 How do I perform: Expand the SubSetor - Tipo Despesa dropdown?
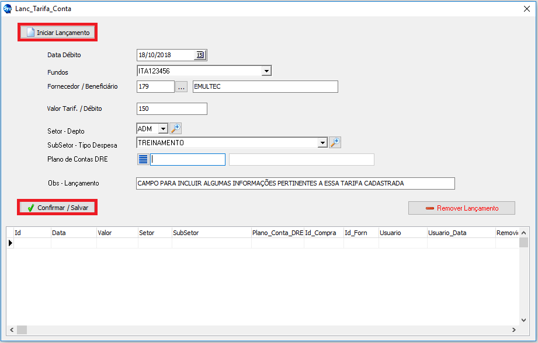(322, 142)
